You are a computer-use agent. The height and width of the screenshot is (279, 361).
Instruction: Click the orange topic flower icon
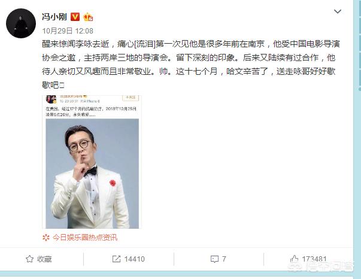(46, 237)
